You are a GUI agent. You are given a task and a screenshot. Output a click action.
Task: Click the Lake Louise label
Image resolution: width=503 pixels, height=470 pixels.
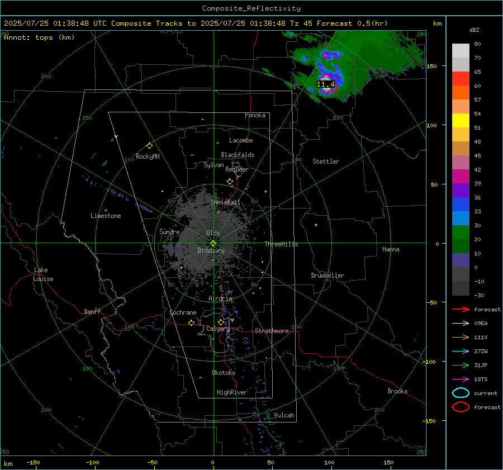click(x=43, y=274)
